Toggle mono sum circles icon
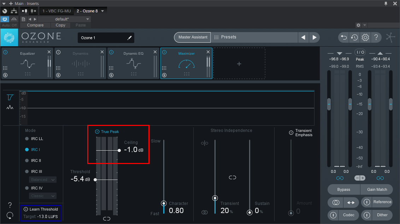 [336, 202]
